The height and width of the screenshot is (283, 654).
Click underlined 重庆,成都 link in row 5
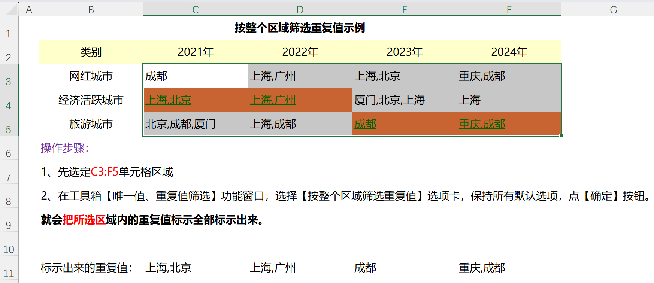coord(482,124)
